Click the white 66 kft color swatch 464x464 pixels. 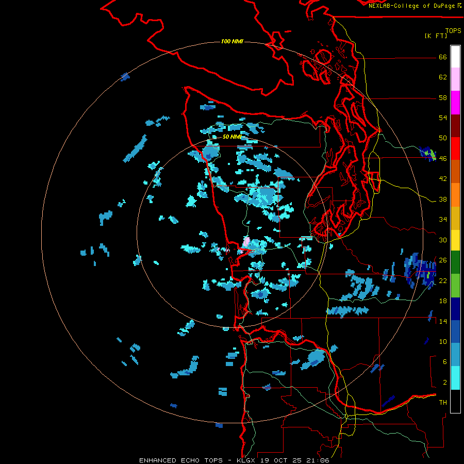point(455,57)
